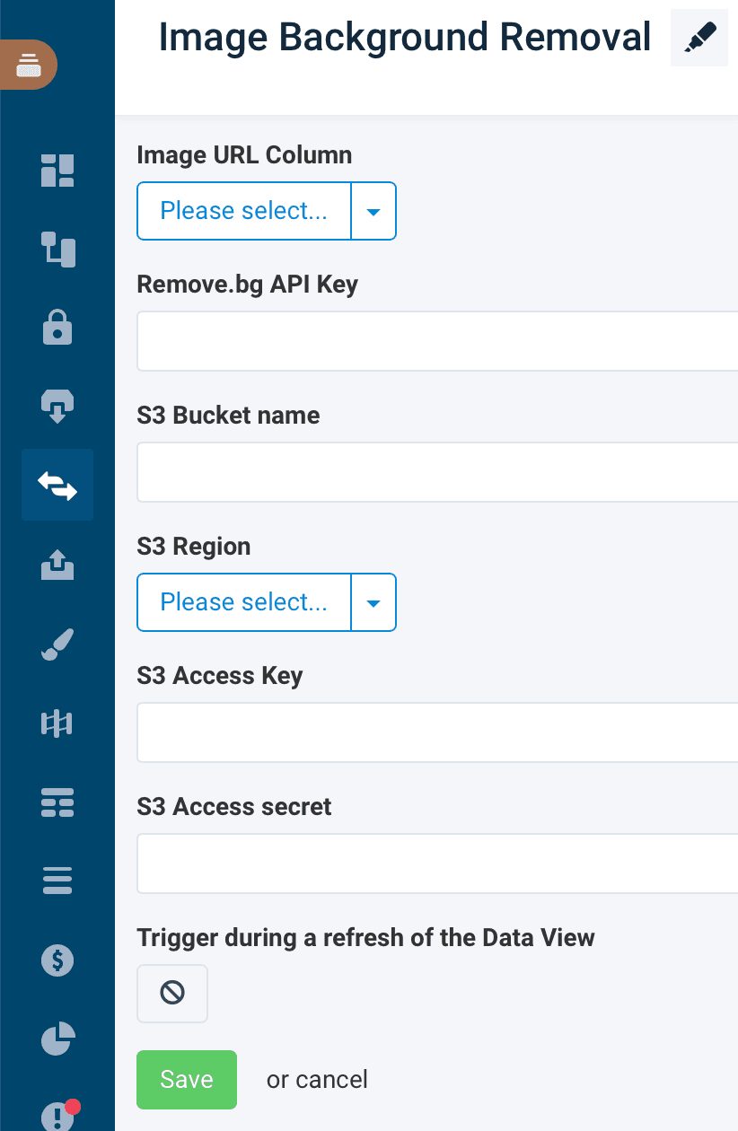This screenshot has width=738, height=1131.
Task: Click the import download sidebar icon
Action: coord(57,406)
